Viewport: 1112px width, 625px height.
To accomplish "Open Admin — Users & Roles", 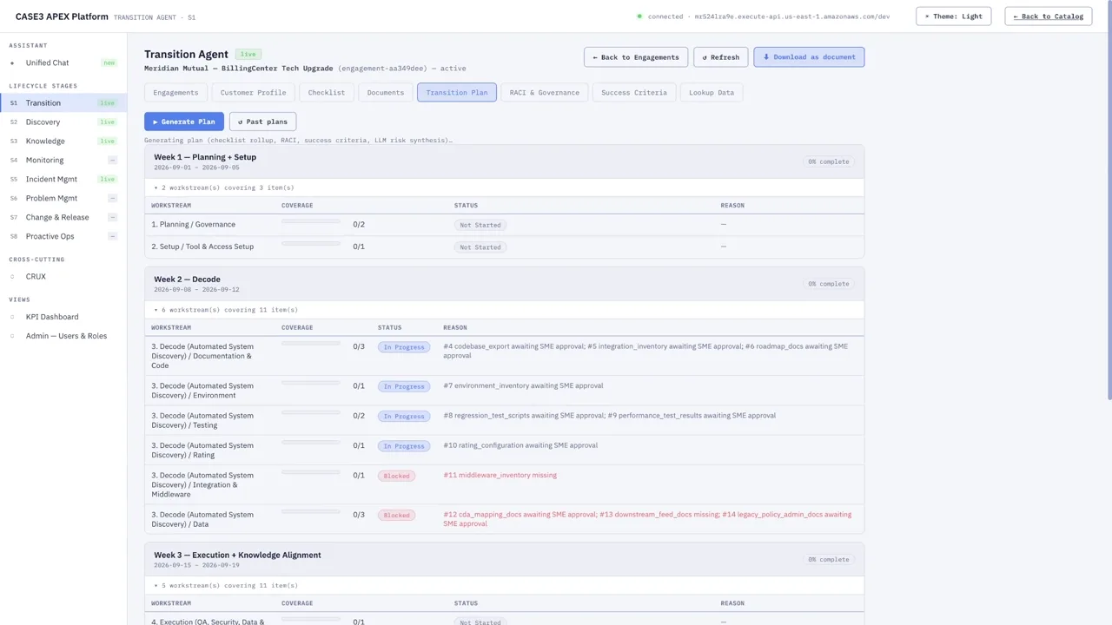I will [63, 336].
